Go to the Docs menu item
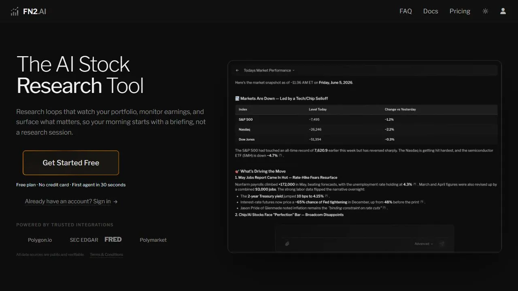518x291 pixels. [x=431, y=11]
